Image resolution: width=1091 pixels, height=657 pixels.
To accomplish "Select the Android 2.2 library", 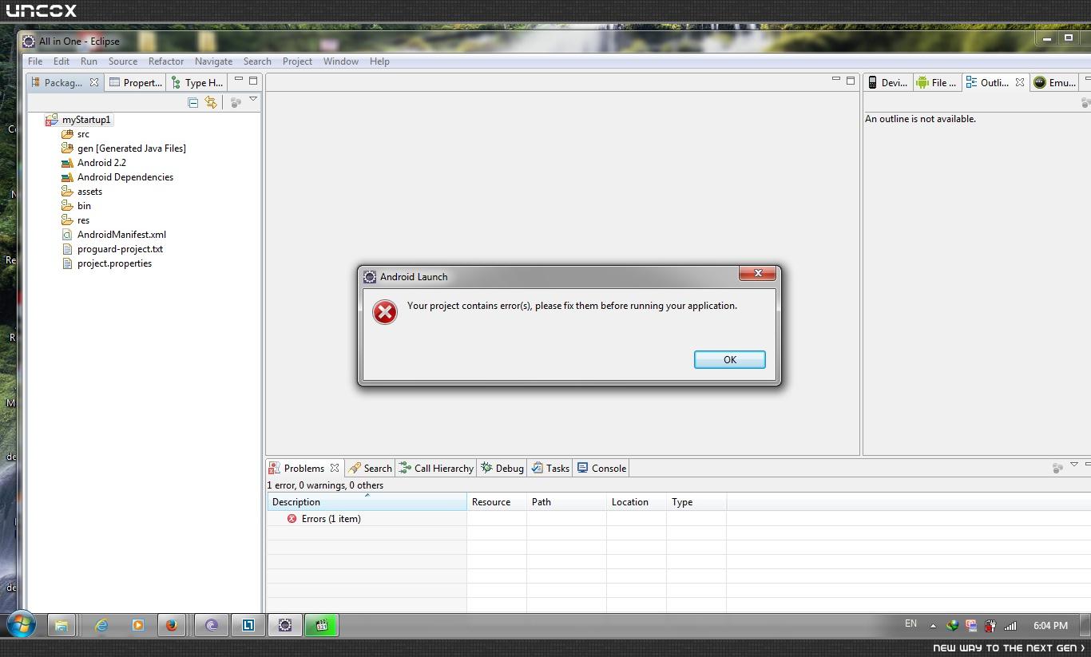I will 101,163.
